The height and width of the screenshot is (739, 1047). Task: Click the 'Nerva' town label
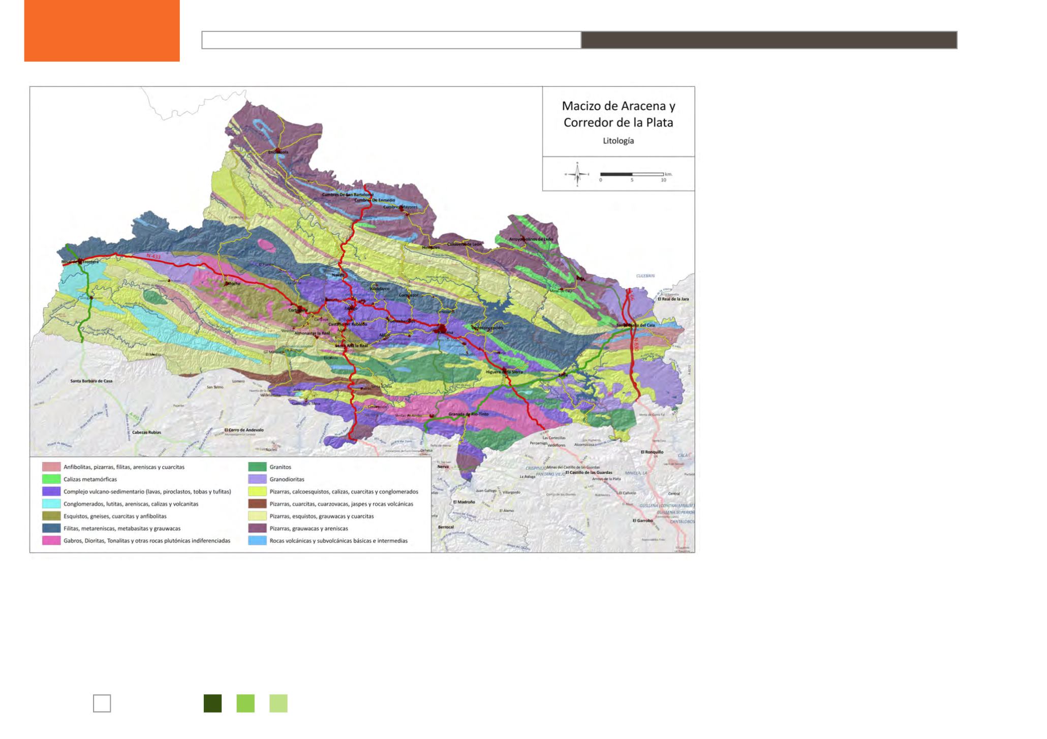click(443, 466)
